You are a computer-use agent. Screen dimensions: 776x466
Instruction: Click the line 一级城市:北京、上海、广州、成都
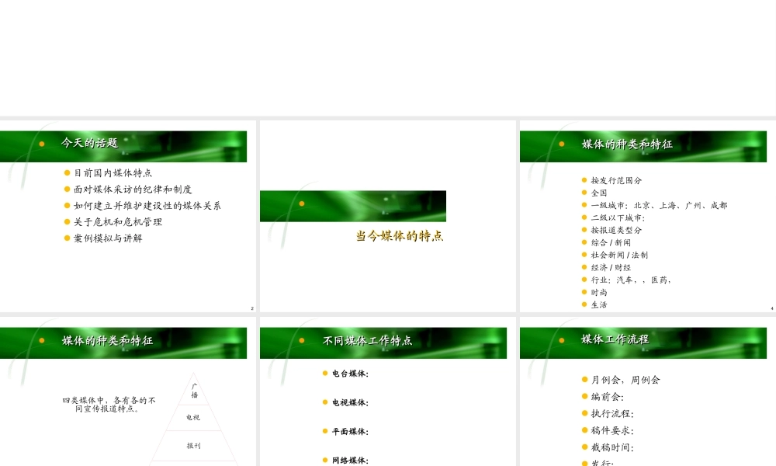coord(659,205)
